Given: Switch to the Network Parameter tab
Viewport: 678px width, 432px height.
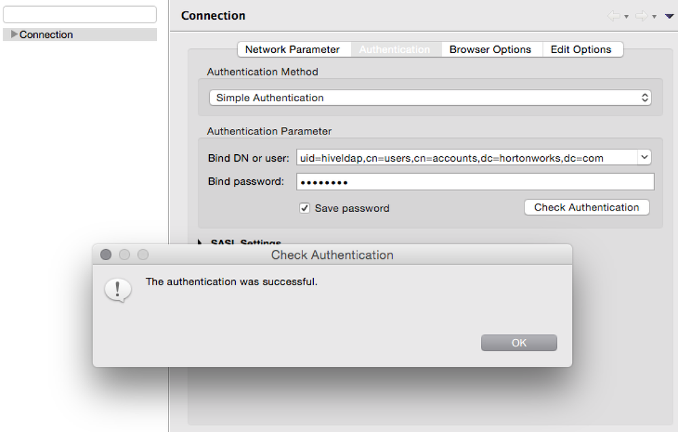Looking at the screenshot, I should 292,50.
